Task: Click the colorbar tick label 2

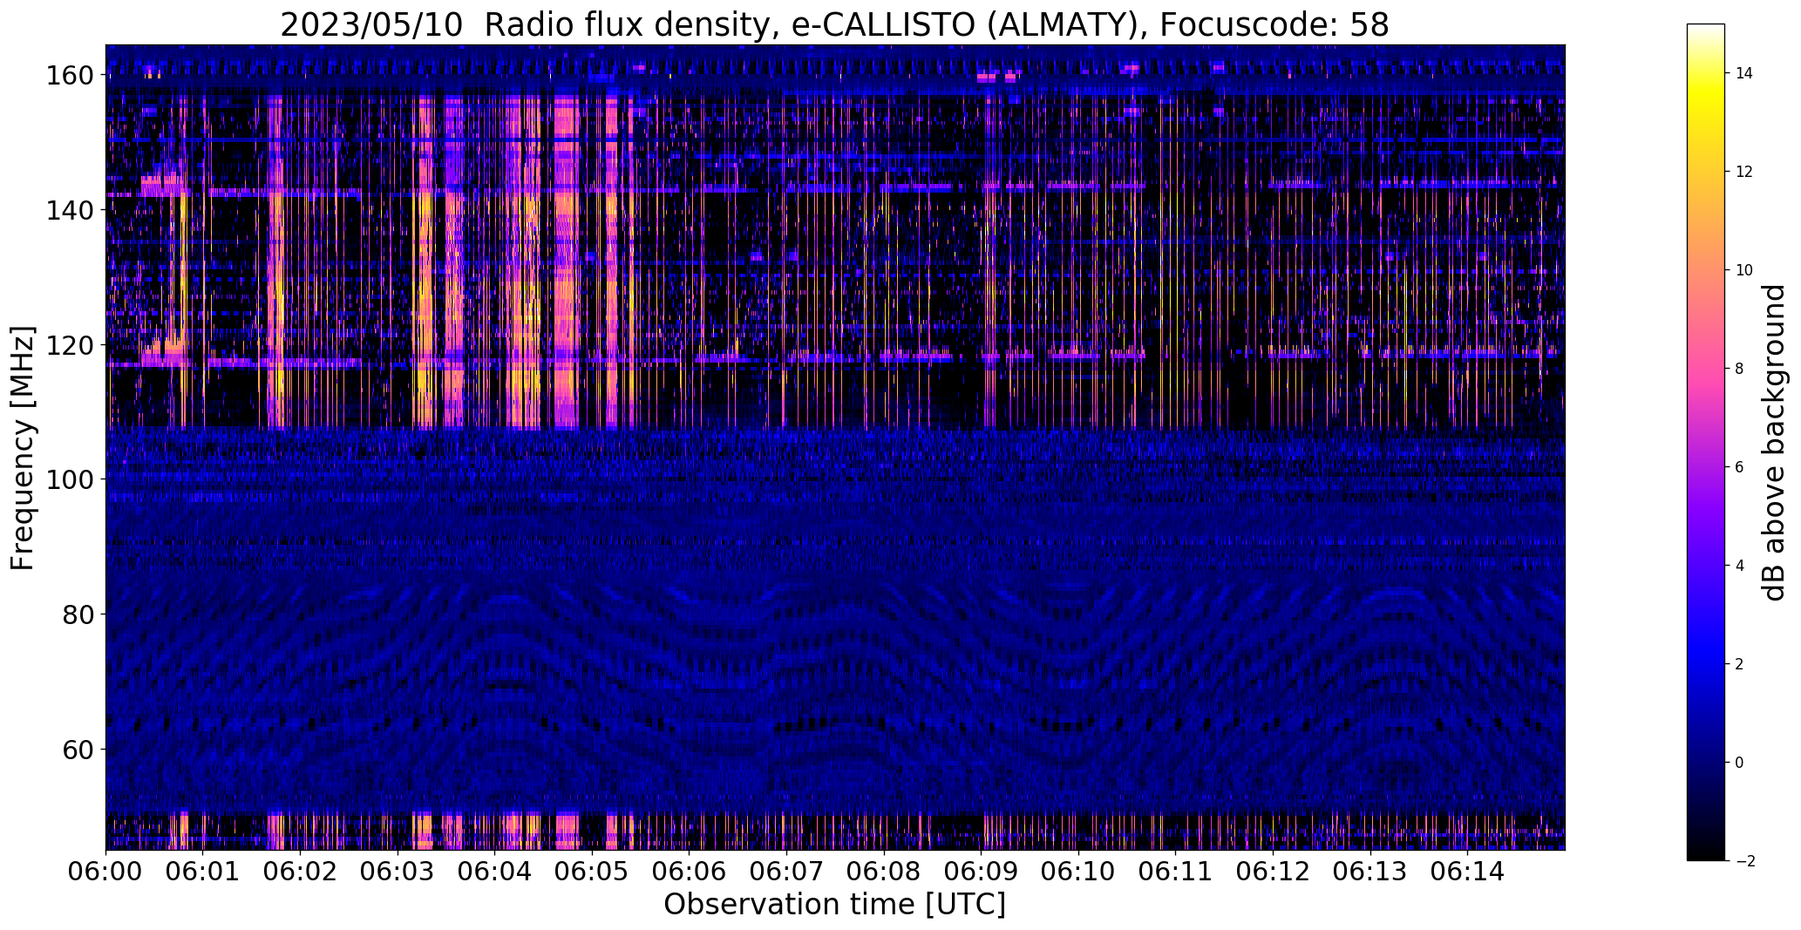Action: pyautogui.click(x=1740, y=664)
